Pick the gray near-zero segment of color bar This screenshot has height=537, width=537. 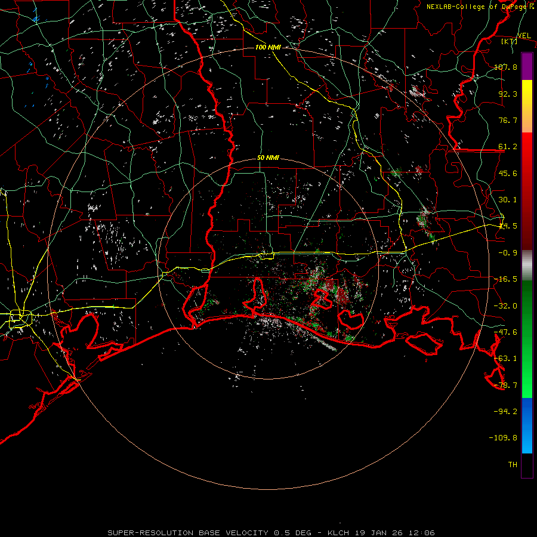tap(527, 264)
